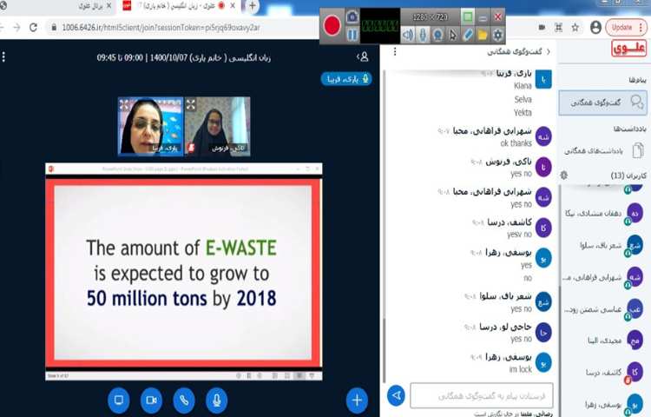Click the QR code icon in the address bar
Image resolution: width=651 pixels, height=417 pixels.
point(558,28)
